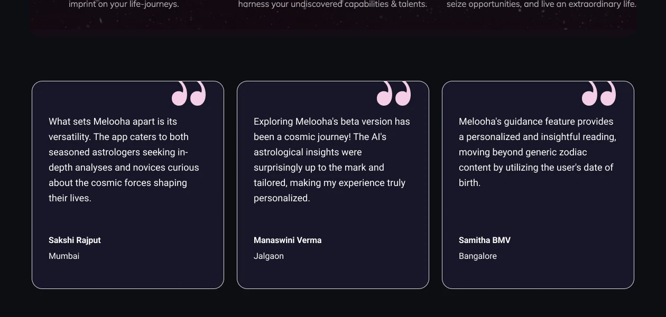Click the Manaswini Verma name

288,240
